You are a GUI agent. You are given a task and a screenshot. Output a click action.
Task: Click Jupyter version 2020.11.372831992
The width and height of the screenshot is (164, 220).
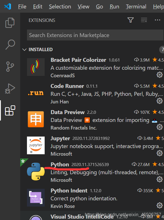[x=91, y=139]
